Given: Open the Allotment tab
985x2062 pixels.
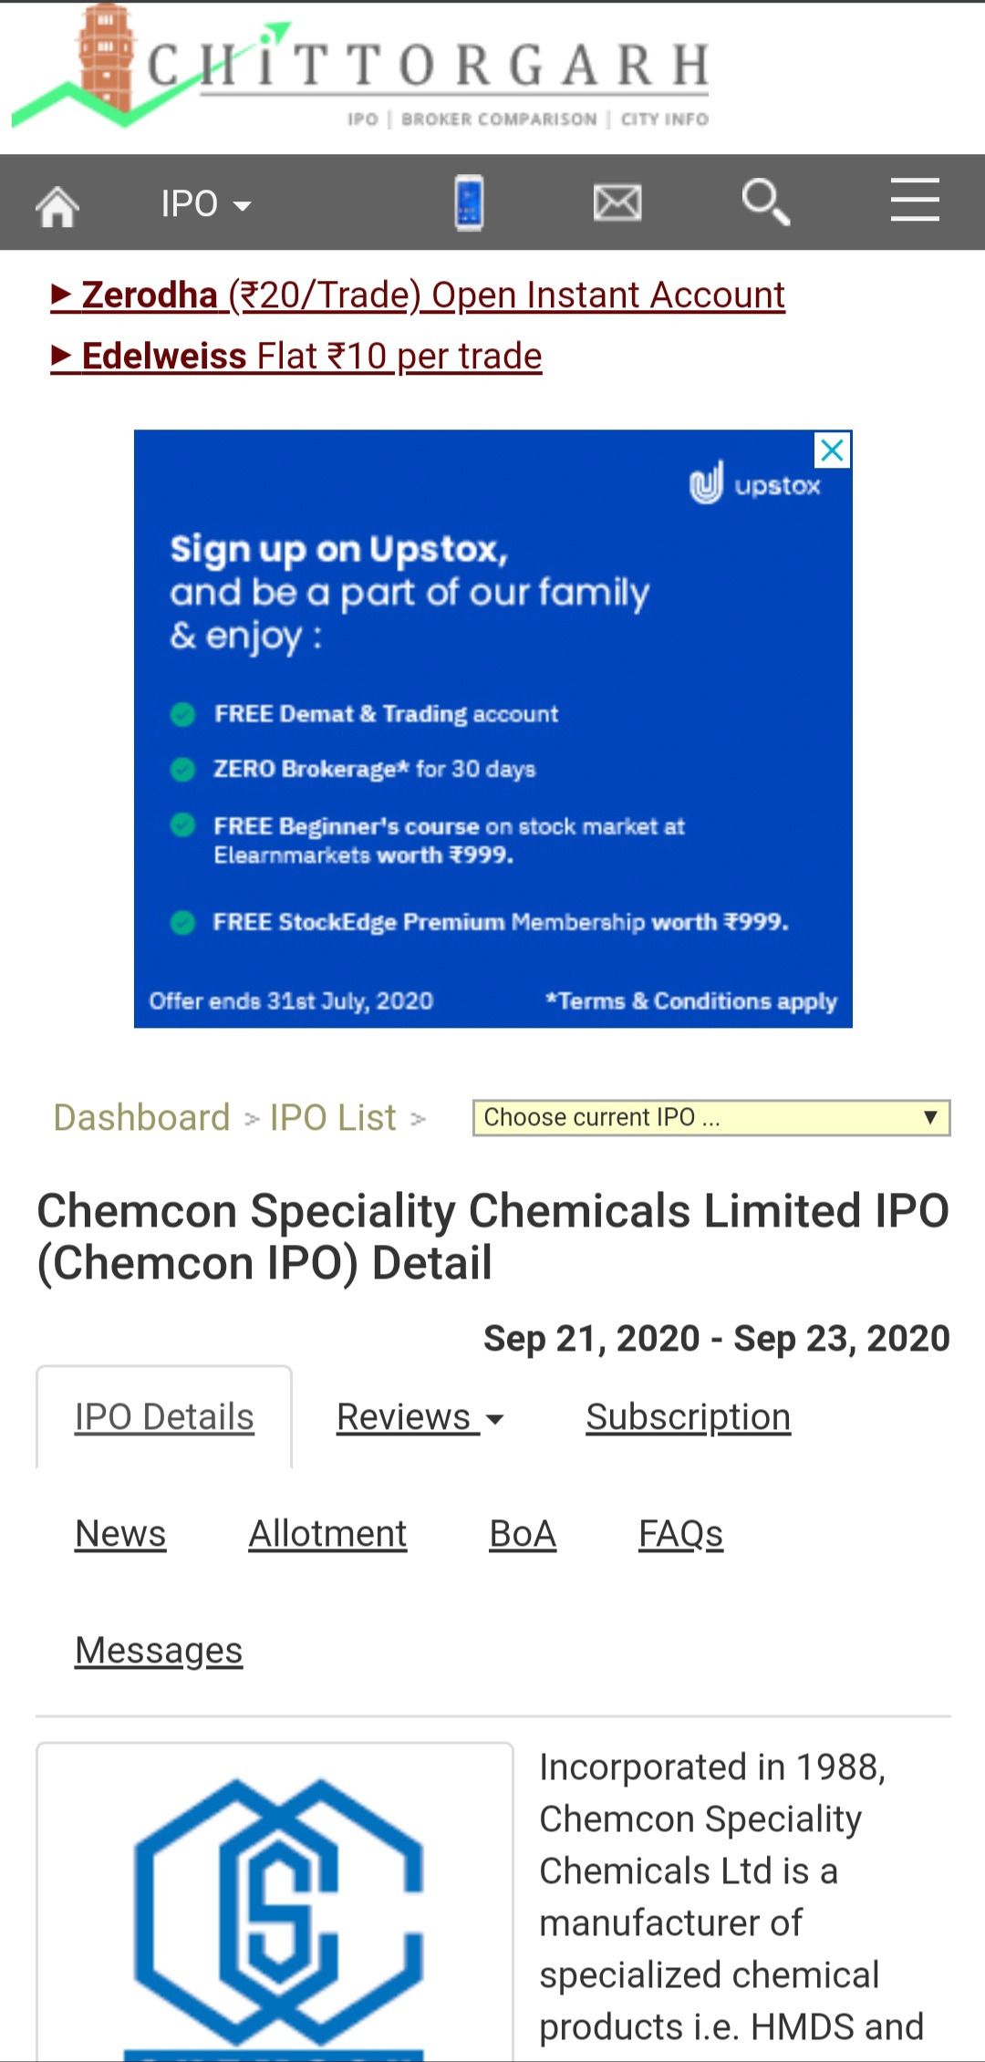Looking at the screenshot, I should pos(327,1534).
